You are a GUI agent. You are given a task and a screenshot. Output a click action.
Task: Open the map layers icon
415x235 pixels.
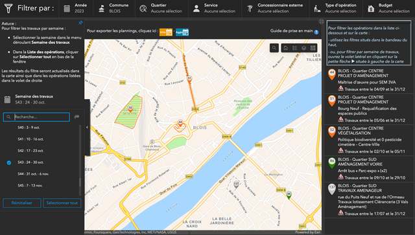tap(304, 48)
